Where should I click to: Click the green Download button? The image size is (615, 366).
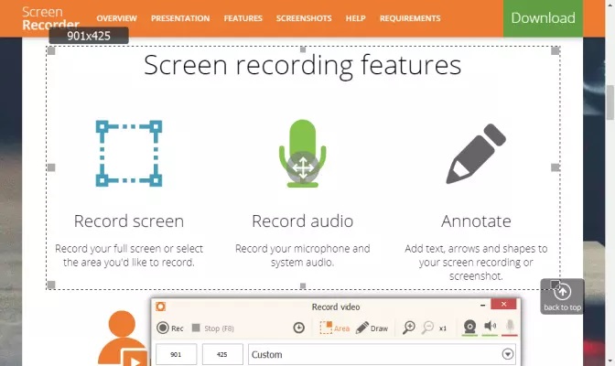point(544,18)
